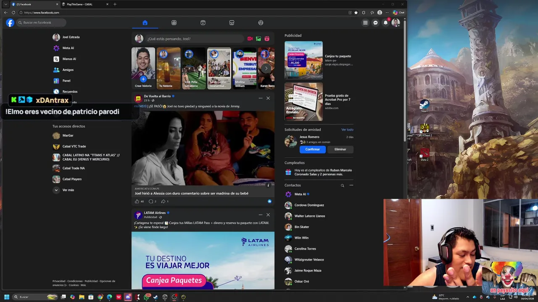This screenshot has width=538, height=302.
Task: Open Meta AI in left sidebar
Action: (68, 48)
